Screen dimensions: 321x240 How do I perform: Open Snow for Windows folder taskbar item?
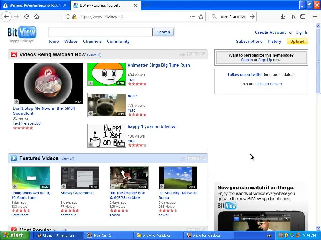coord(158,235)
